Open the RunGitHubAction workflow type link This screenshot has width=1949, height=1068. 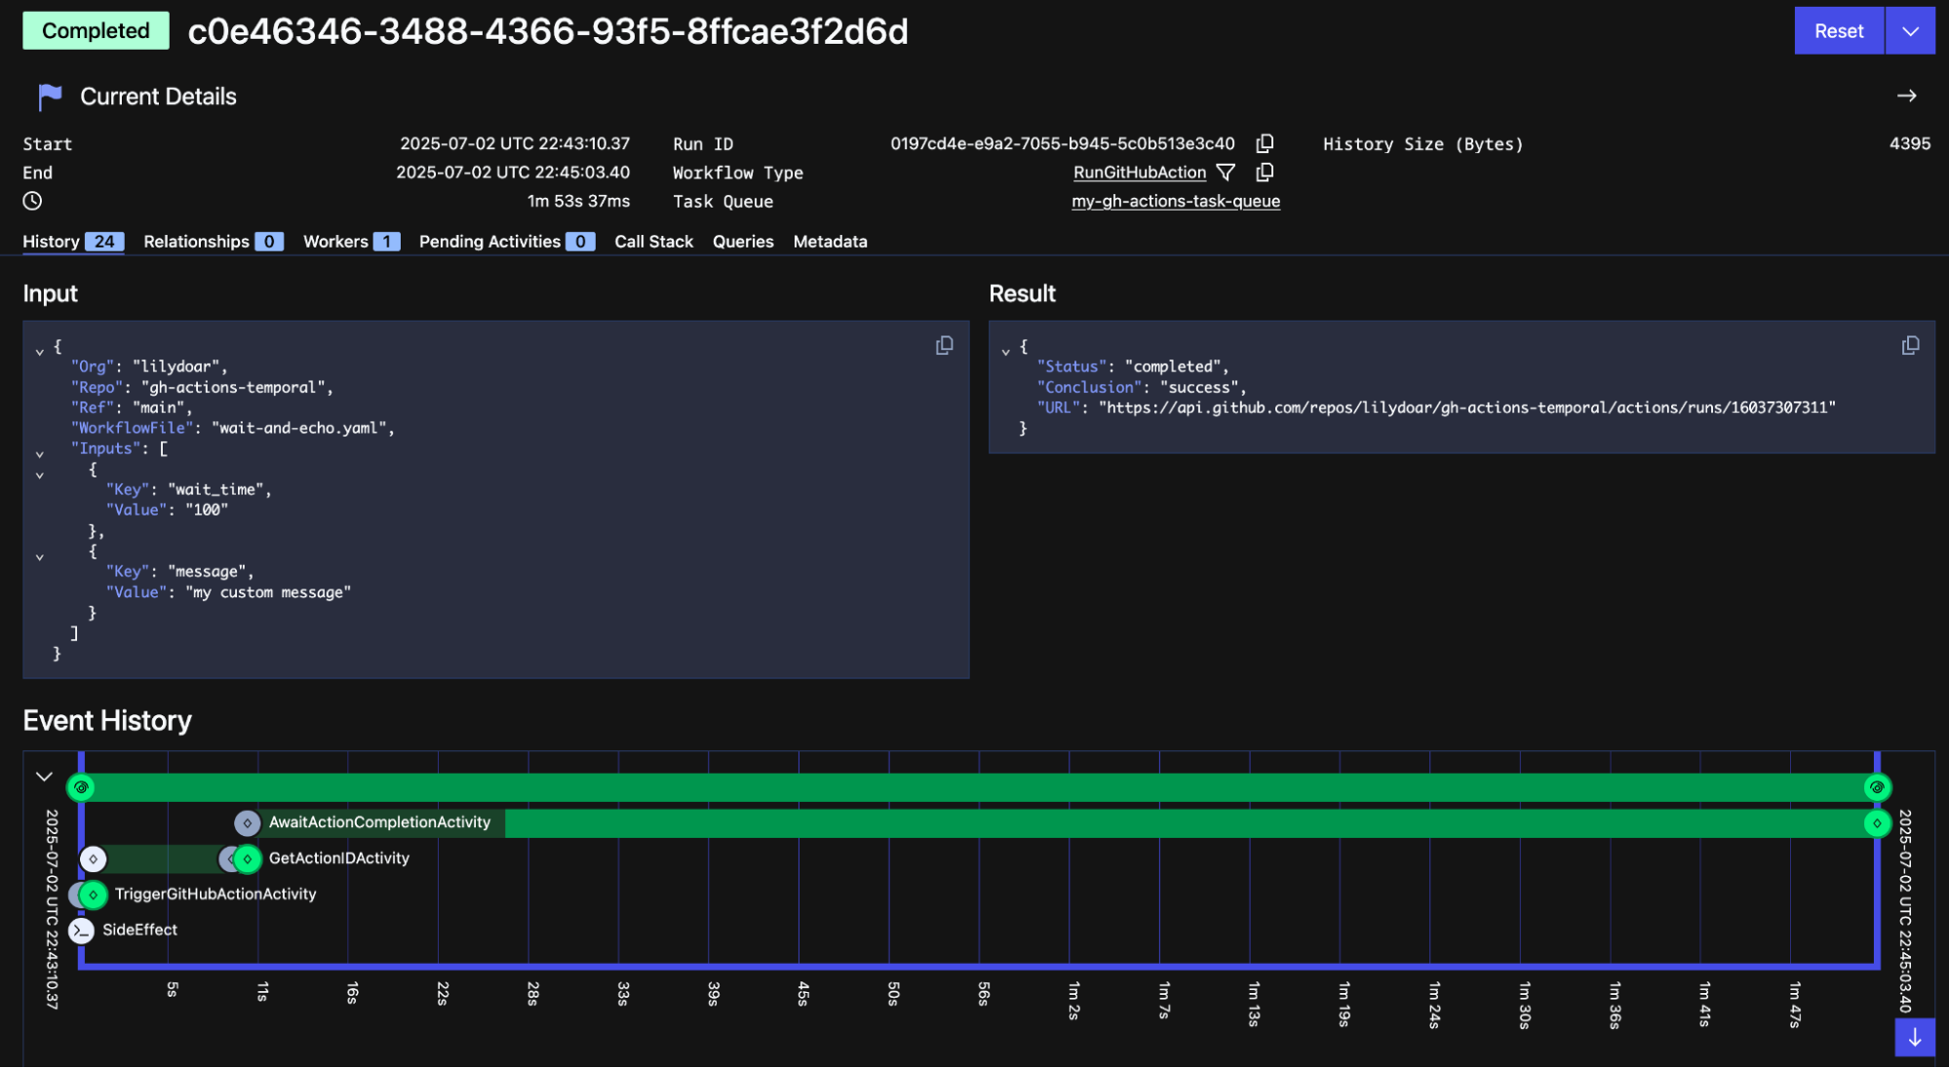(x=1140, y=172)
